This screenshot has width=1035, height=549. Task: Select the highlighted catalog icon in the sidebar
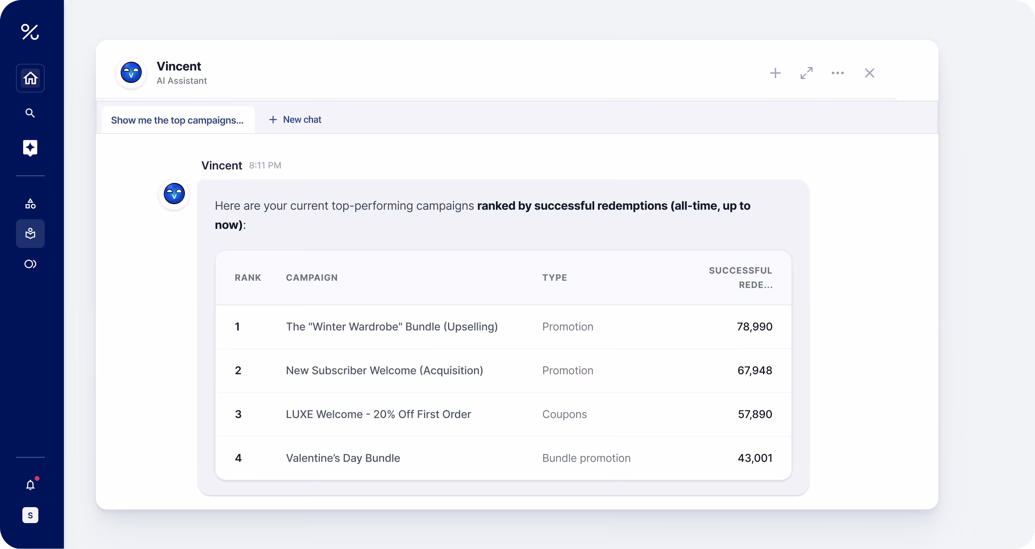click(30, 233)
